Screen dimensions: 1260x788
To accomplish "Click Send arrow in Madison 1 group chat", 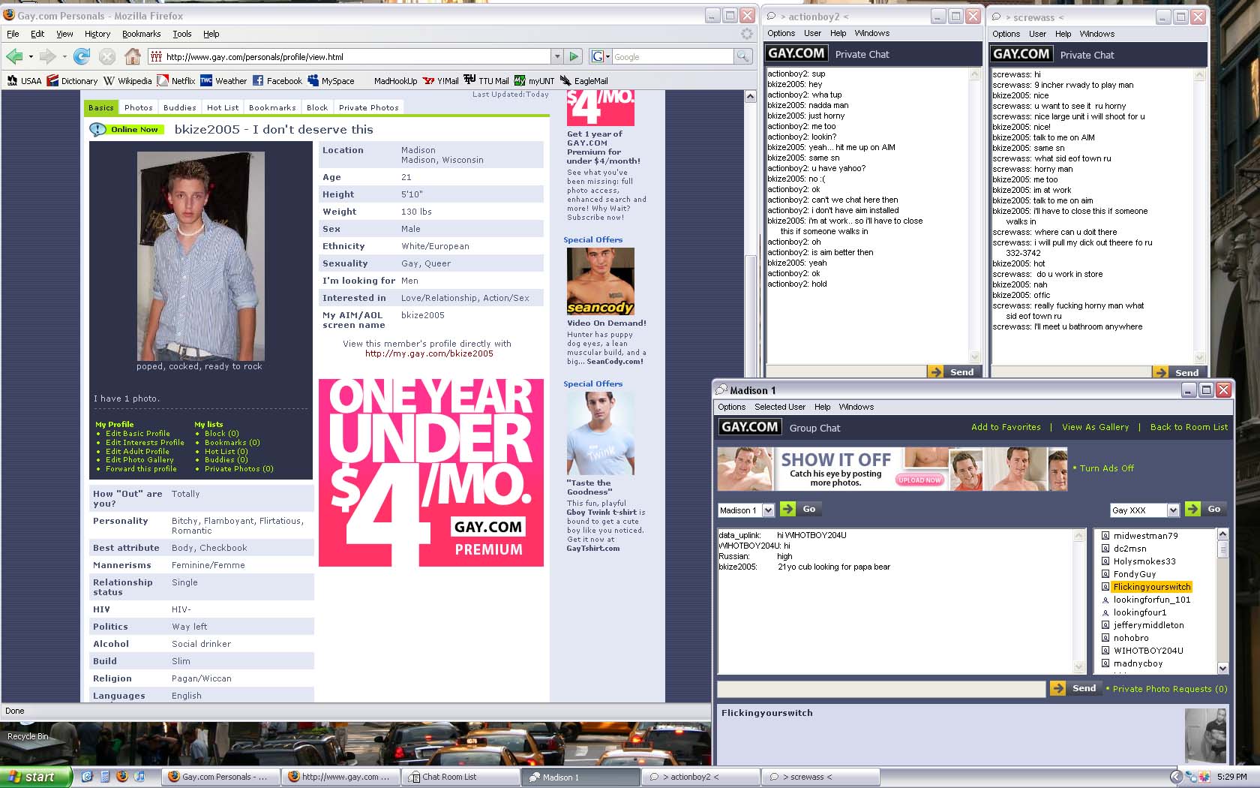I will point(1057,688).
